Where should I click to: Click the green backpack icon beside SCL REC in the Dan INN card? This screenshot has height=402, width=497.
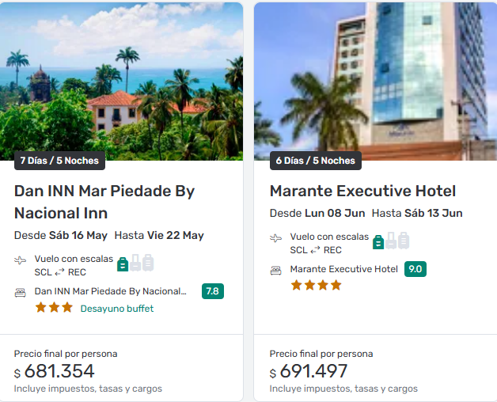pyautogui.click(x=123, y=264)
